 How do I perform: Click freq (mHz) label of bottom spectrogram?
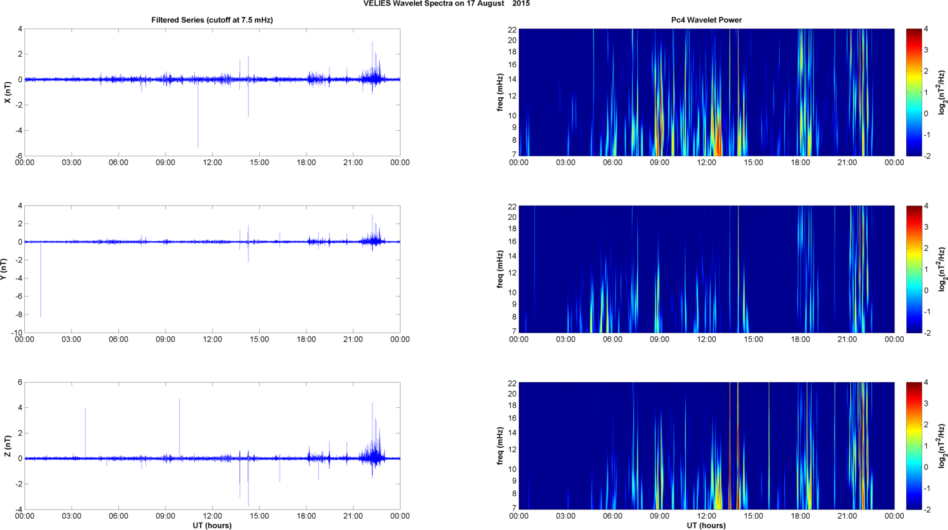click(500, 446)
